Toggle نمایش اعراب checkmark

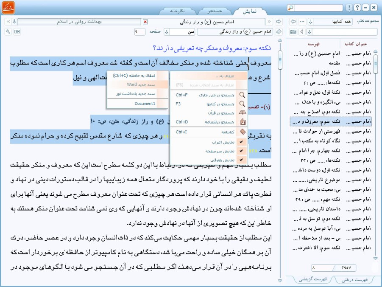tap(241, 142)
